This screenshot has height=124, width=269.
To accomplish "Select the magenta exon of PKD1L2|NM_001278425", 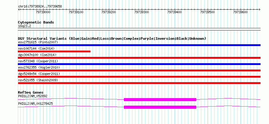I will 160,107.
